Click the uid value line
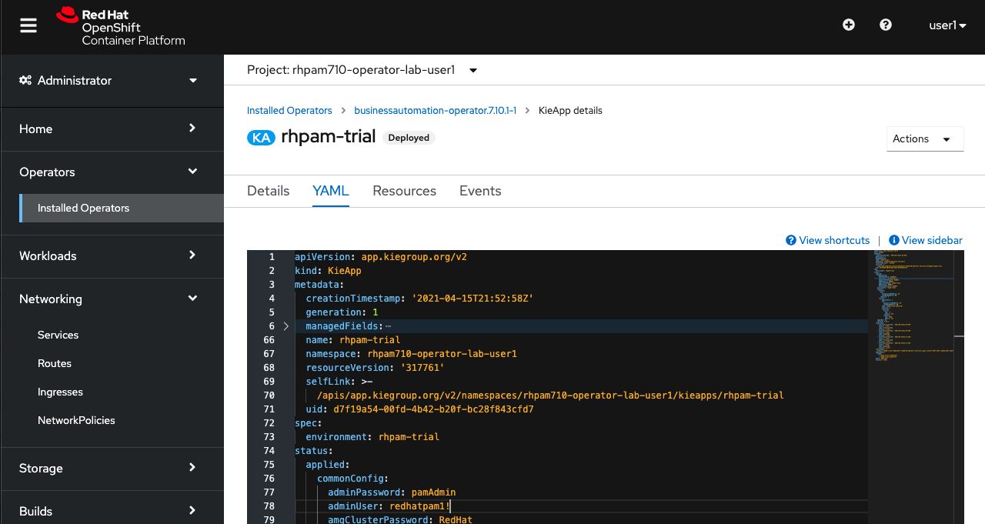 419,409
